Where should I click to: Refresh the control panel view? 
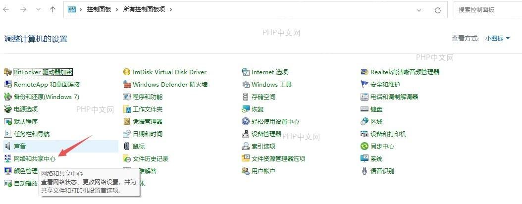[438, 10]
